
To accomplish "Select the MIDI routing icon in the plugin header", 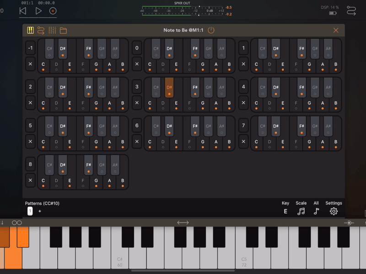I will tap(42, 30).
